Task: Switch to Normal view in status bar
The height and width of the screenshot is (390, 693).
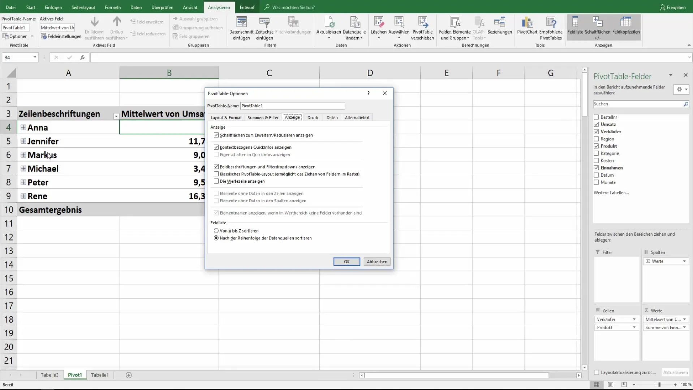Action: [597, 385]
